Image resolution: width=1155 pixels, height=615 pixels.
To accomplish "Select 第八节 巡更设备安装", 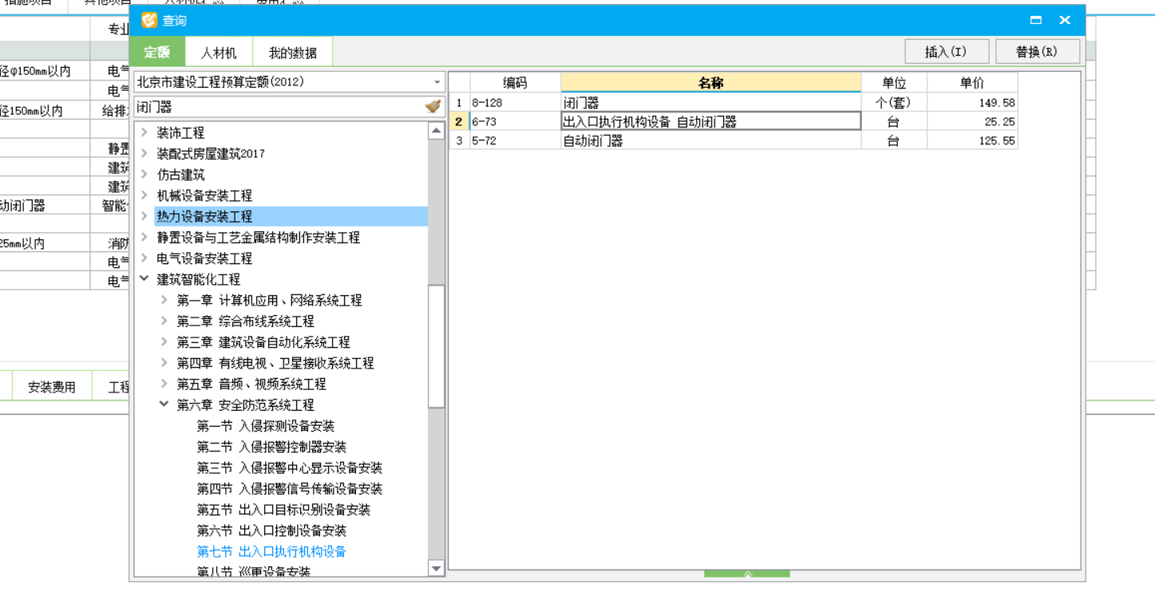I will pos(254,571).
